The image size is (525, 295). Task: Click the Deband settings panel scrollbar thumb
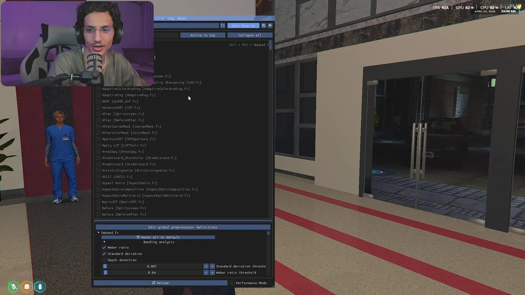point(269,233)
